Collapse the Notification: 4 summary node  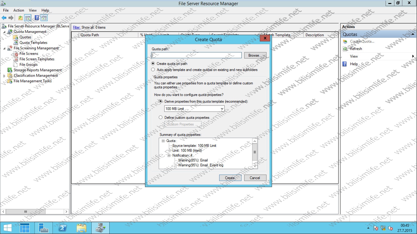pos(169,155)
